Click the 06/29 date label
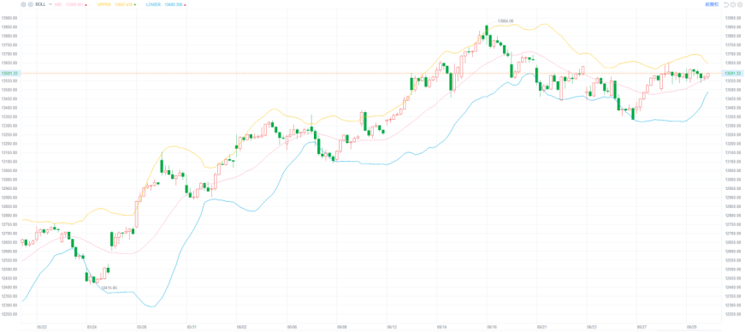The width and height of the screenshot is (745, 332). (x=692, y=327)
